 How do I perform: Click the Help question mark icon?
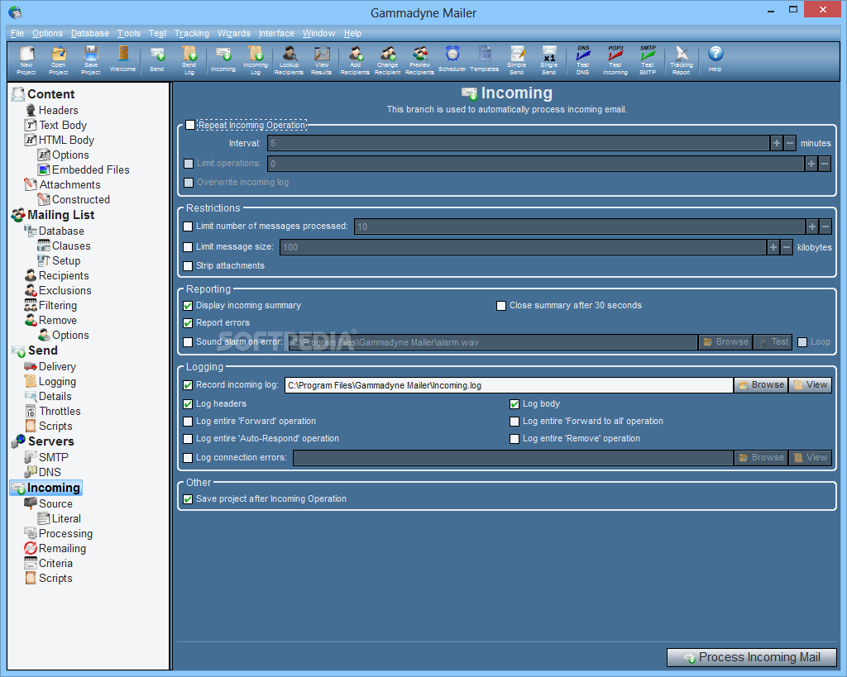pos(715,60)
